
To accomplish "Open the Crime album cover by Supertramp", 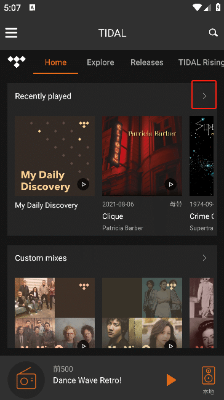I will (202, 156).
